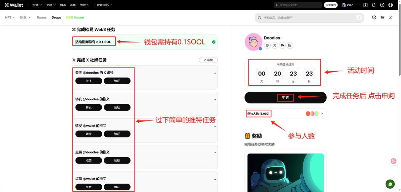Image resolution: width=401 pixels, height=192 pixels.
Task: Open the 发现 dropdown menu
Action: click(85, 5)
